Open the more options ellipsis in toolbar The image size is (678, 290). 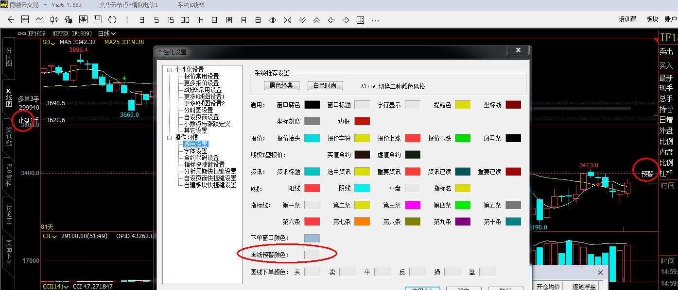pos(375,20)
